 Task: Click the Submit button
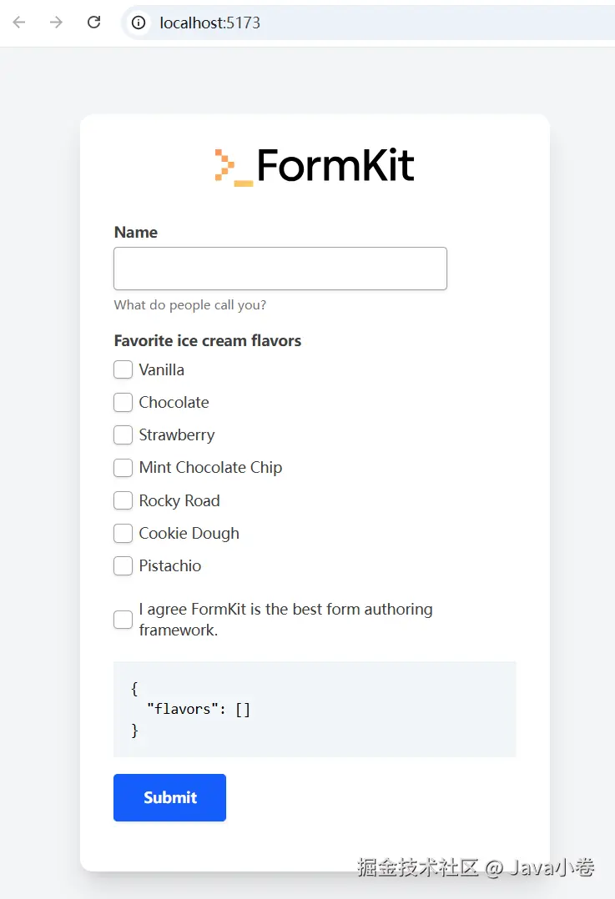pyautogui.click(x=169, y=797)
